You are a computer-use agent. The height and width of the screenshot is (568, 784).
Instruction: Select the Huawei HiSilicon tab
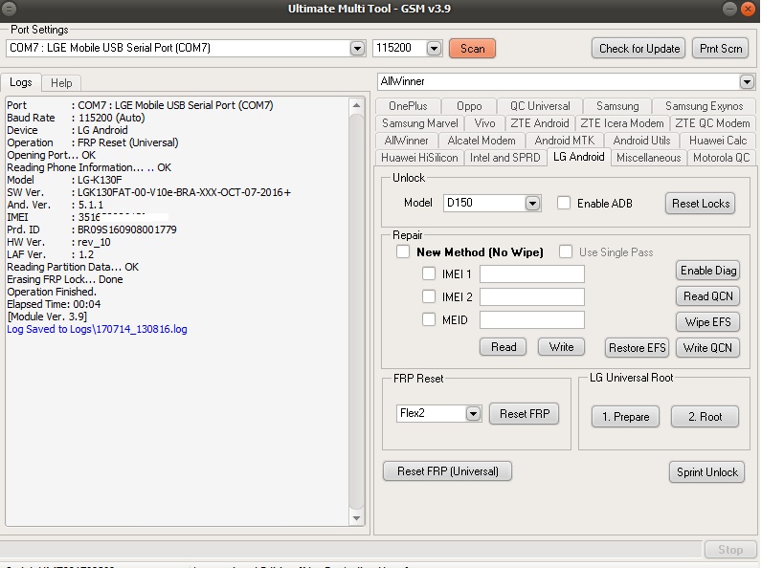tap(419, 158)
